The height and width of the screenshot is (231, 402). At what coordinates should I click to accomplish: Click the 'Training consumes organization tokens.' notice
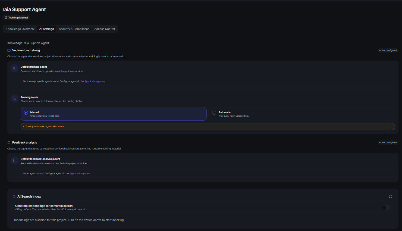coord(208,127)
